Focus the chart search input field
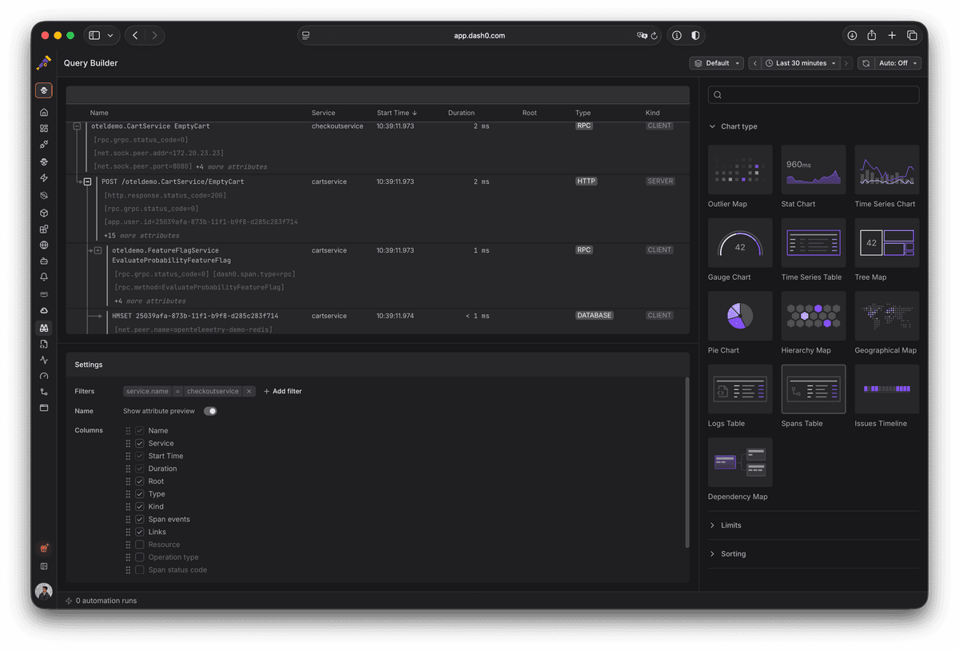The image size is (959, 650). click(x=814, y=94)
